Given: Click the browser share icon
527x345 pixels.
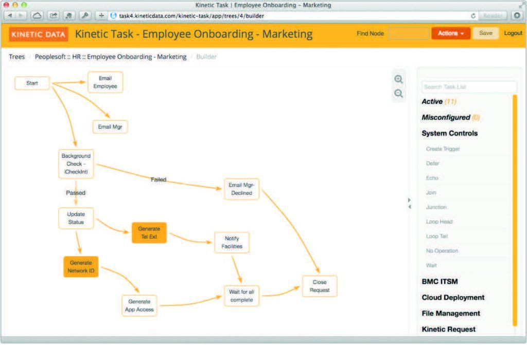Looking at the screenshot, I should tap(53, 16).
